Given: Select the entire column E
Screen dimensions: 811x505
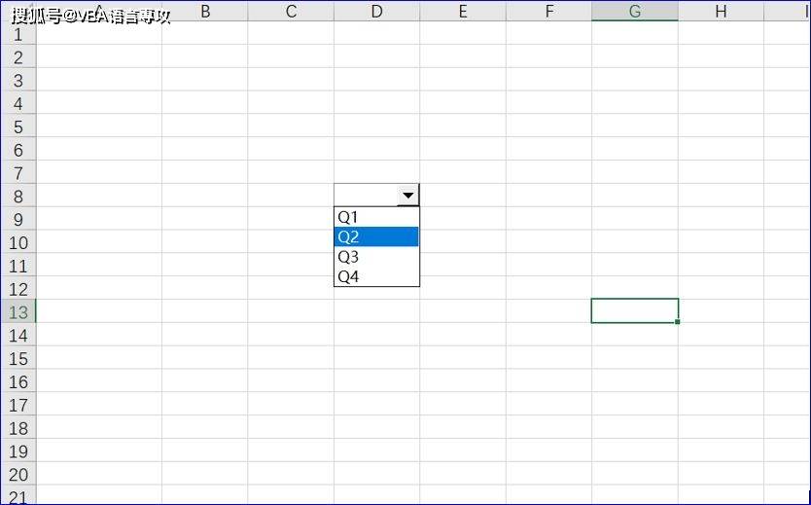Looking at the screenshot, I should coord(463,11).
